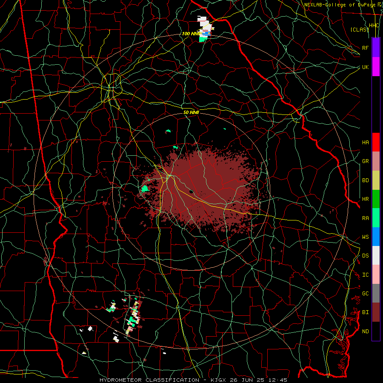Click the magenta UK legend color swatch
This screenshot has height=383, width=383.
(x=376, y=67)
